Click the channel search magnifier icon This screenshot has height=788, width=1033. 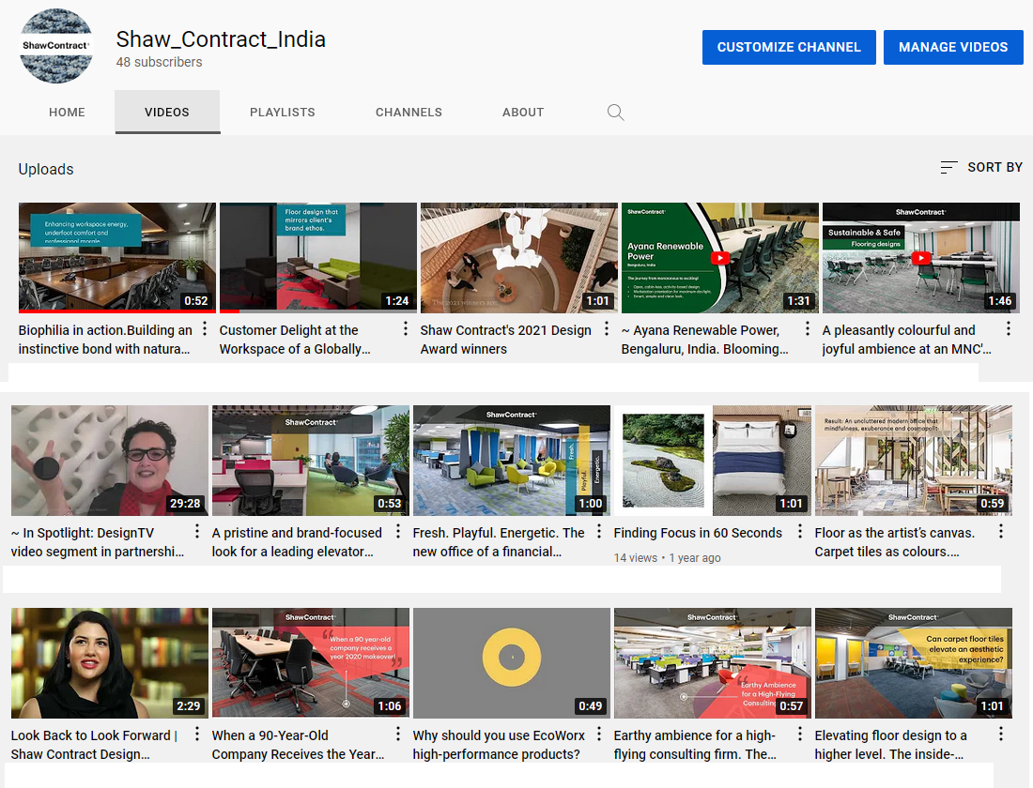pos(615,112)
